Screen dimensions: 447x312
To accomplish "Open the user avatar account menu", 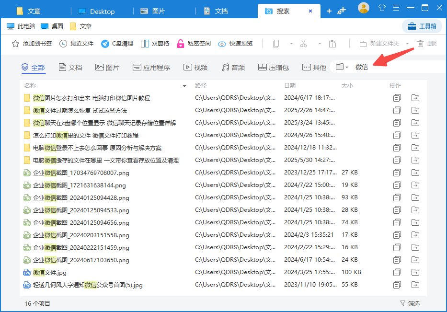I will (x=364, y=8).
